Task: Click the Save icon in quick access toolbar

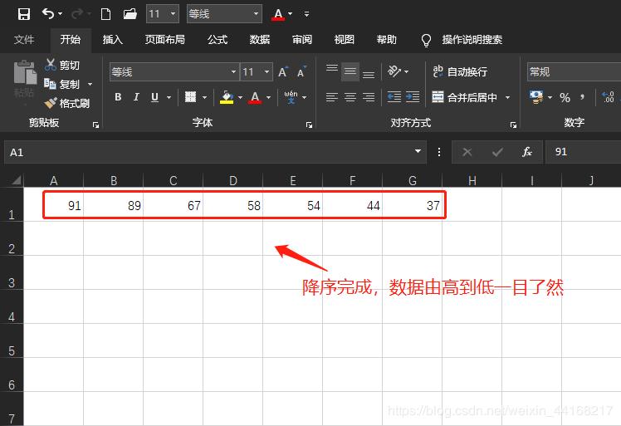Action: pyautogui.click(x=24, y=14)
